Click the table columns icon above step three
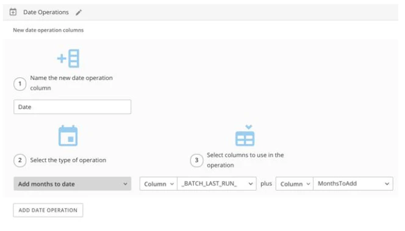Screen dimensions: 405x231 (x=245, y=135)
